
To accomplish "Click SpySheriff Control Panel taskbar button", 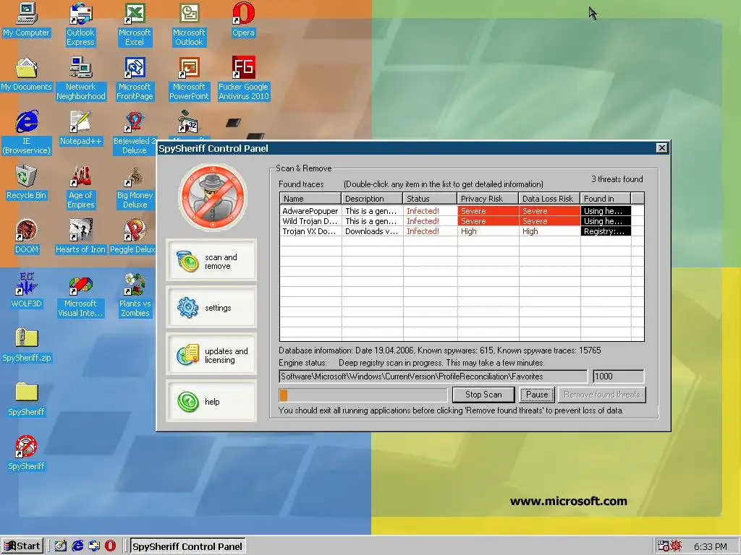I will pos(187,546).
